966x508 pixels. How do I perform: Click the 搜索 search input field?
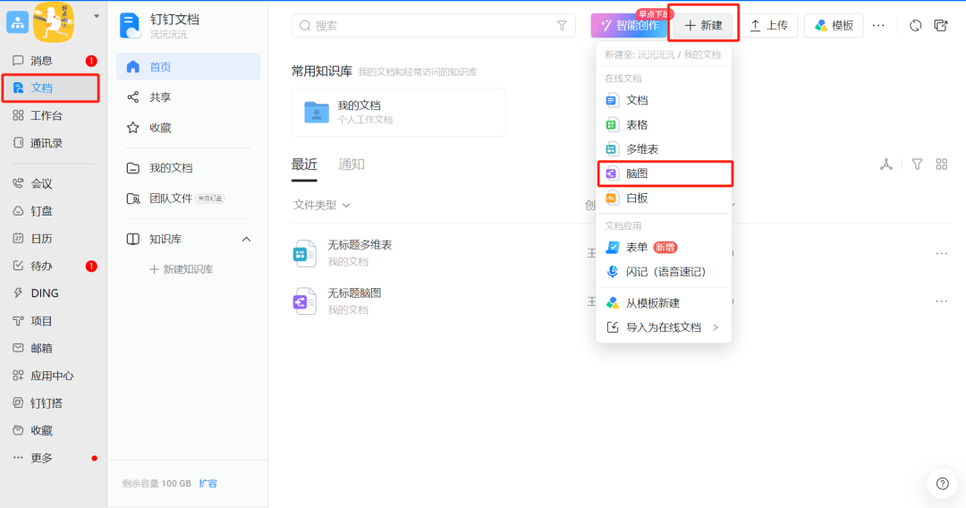point(433,25)
